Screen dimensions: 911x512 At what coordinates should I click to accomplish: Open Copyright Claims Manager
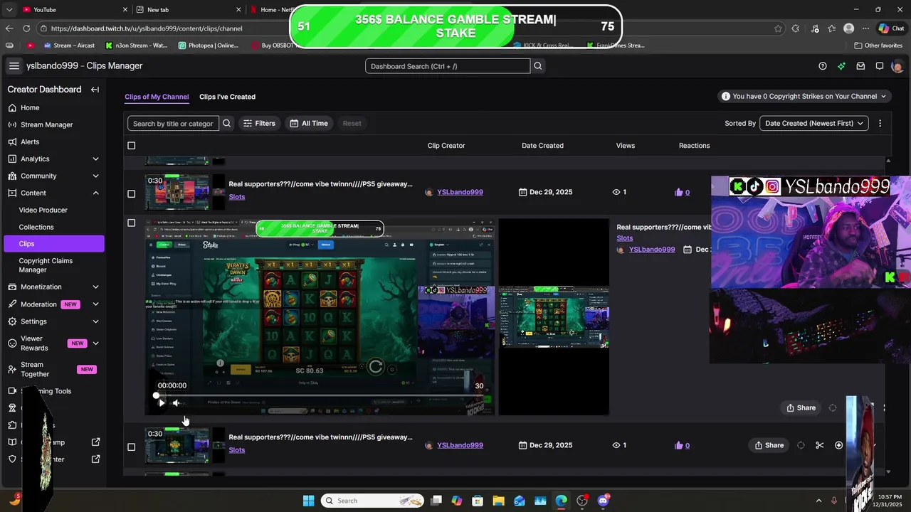pyautogui.click(x=46, y=265)
